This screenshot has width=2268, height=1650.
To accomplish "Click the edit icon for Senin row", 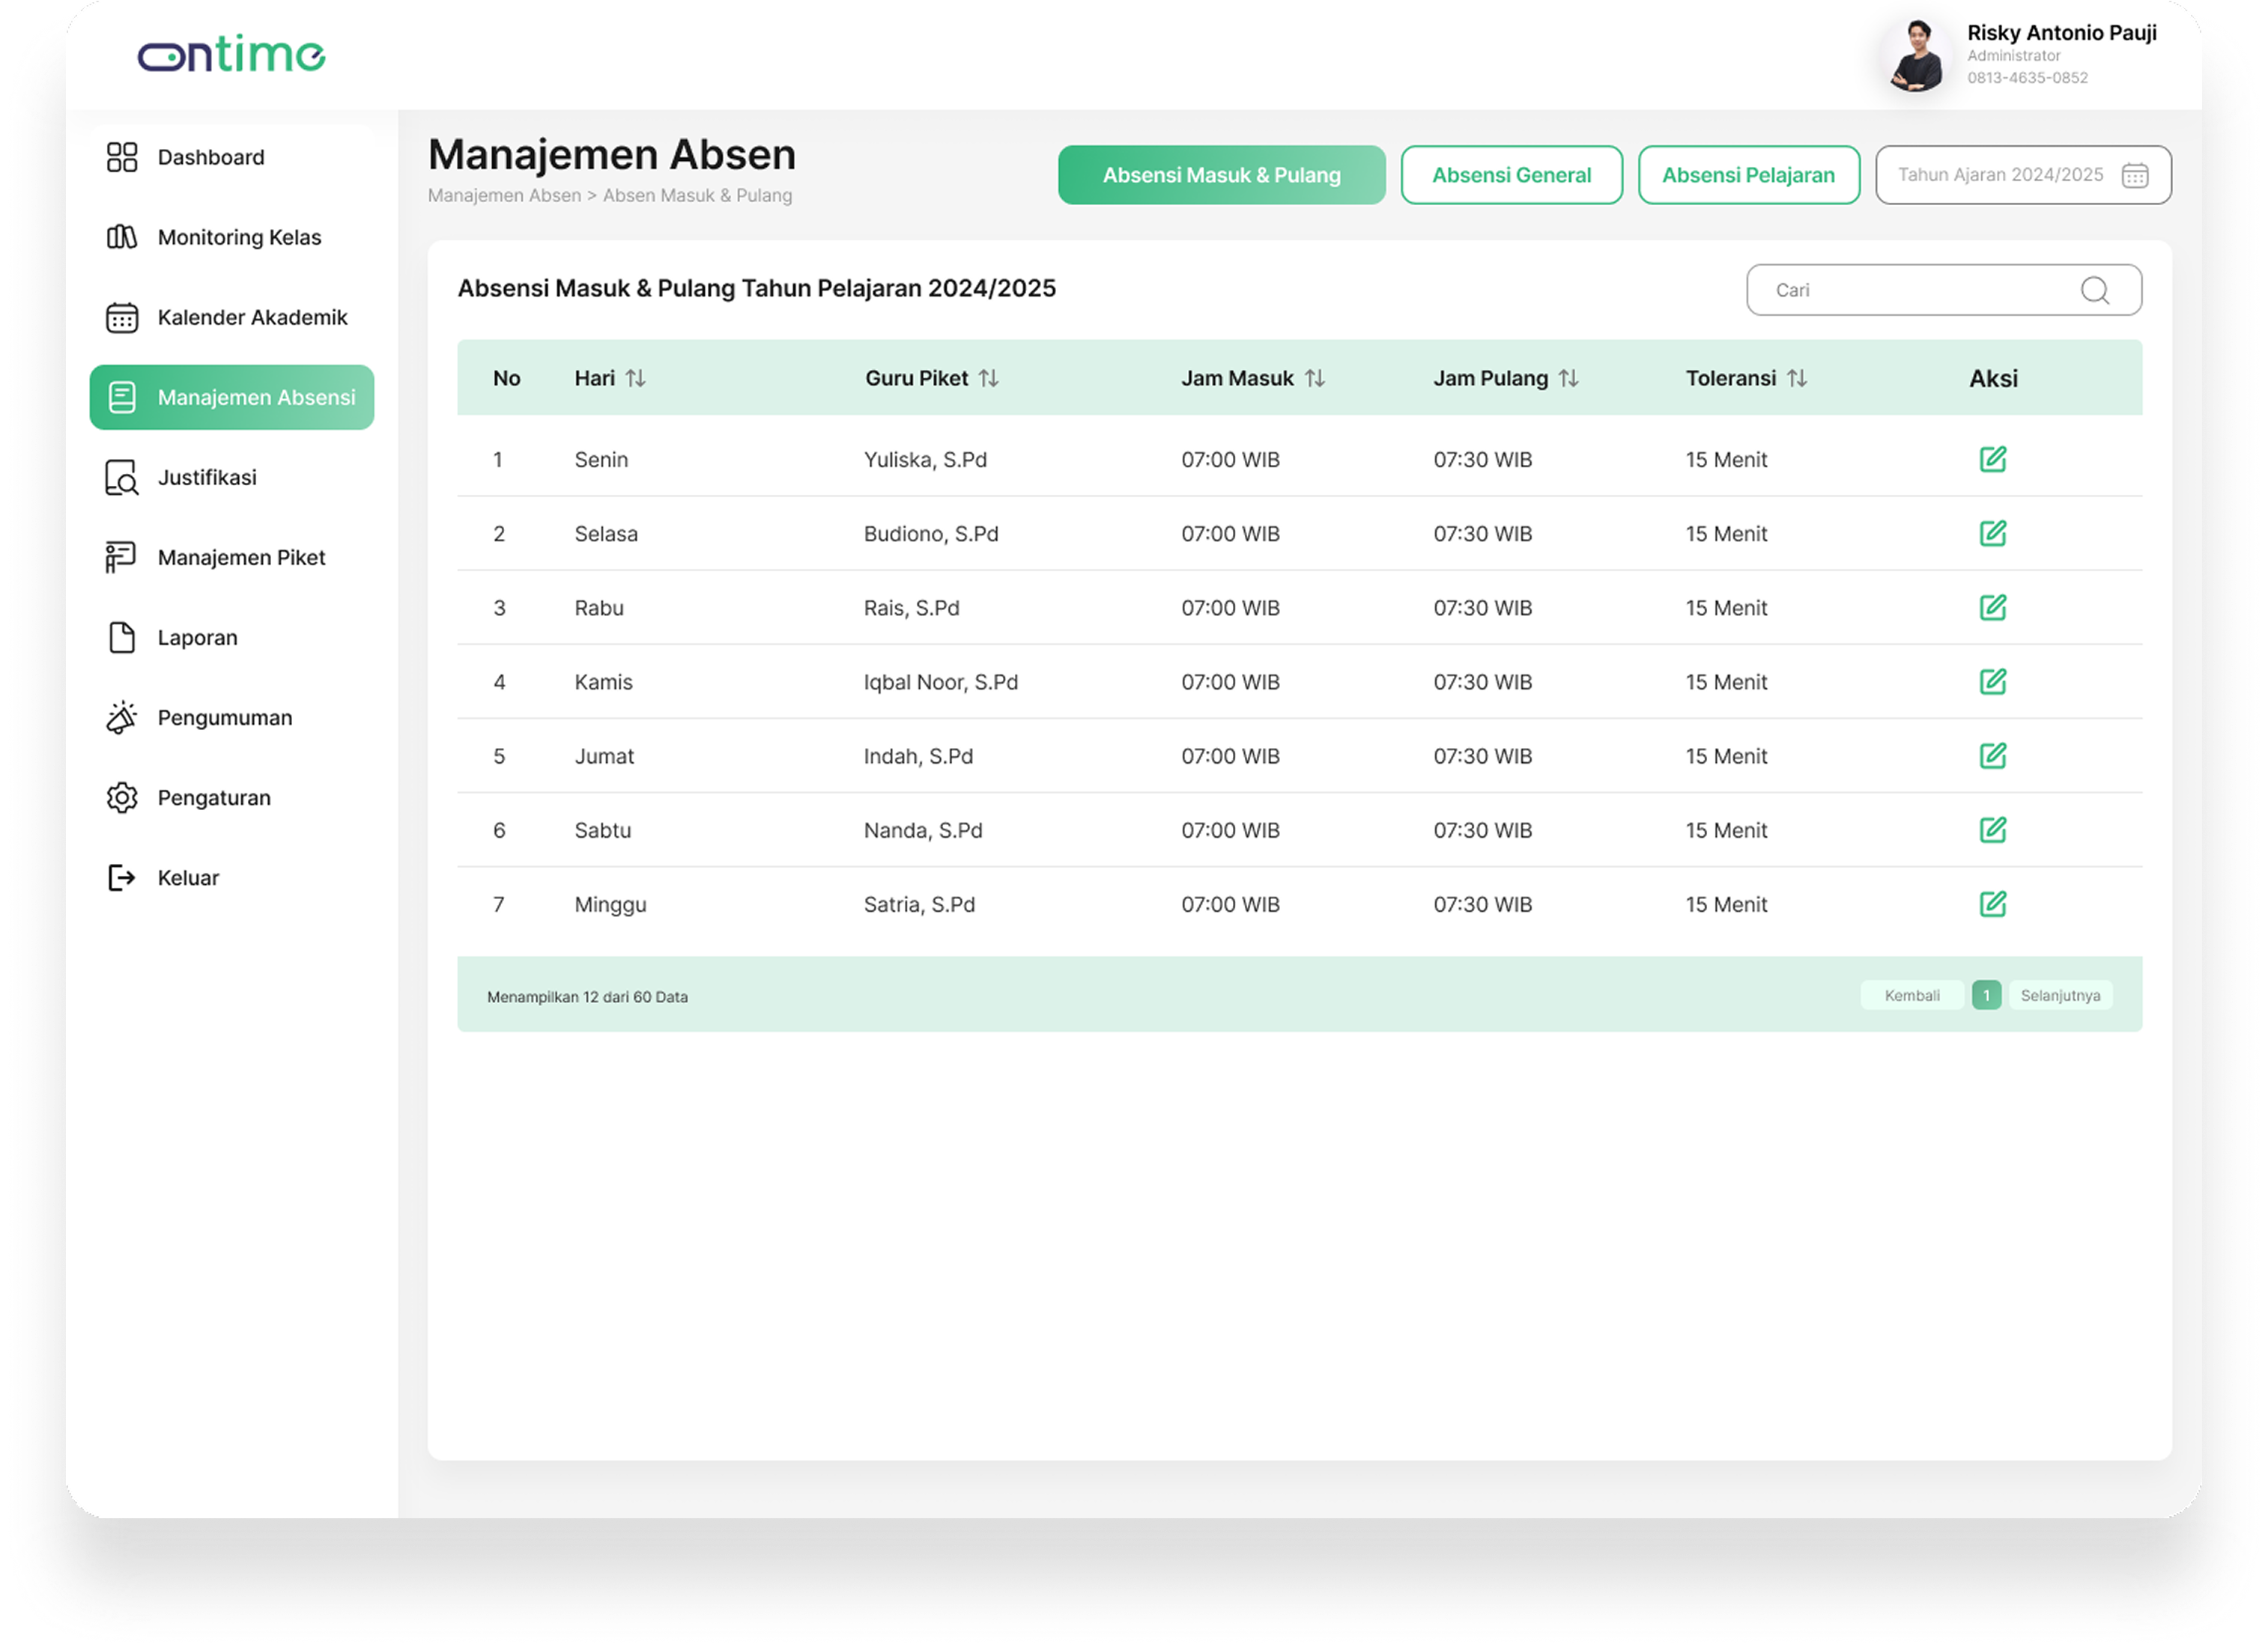I will coord(1992,459).
